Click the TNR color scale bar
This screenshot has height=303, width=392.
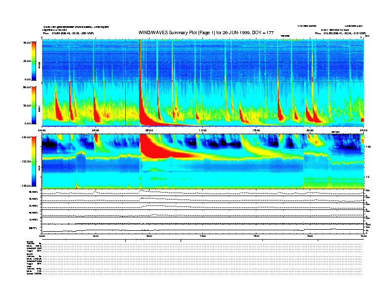(35, 161)
